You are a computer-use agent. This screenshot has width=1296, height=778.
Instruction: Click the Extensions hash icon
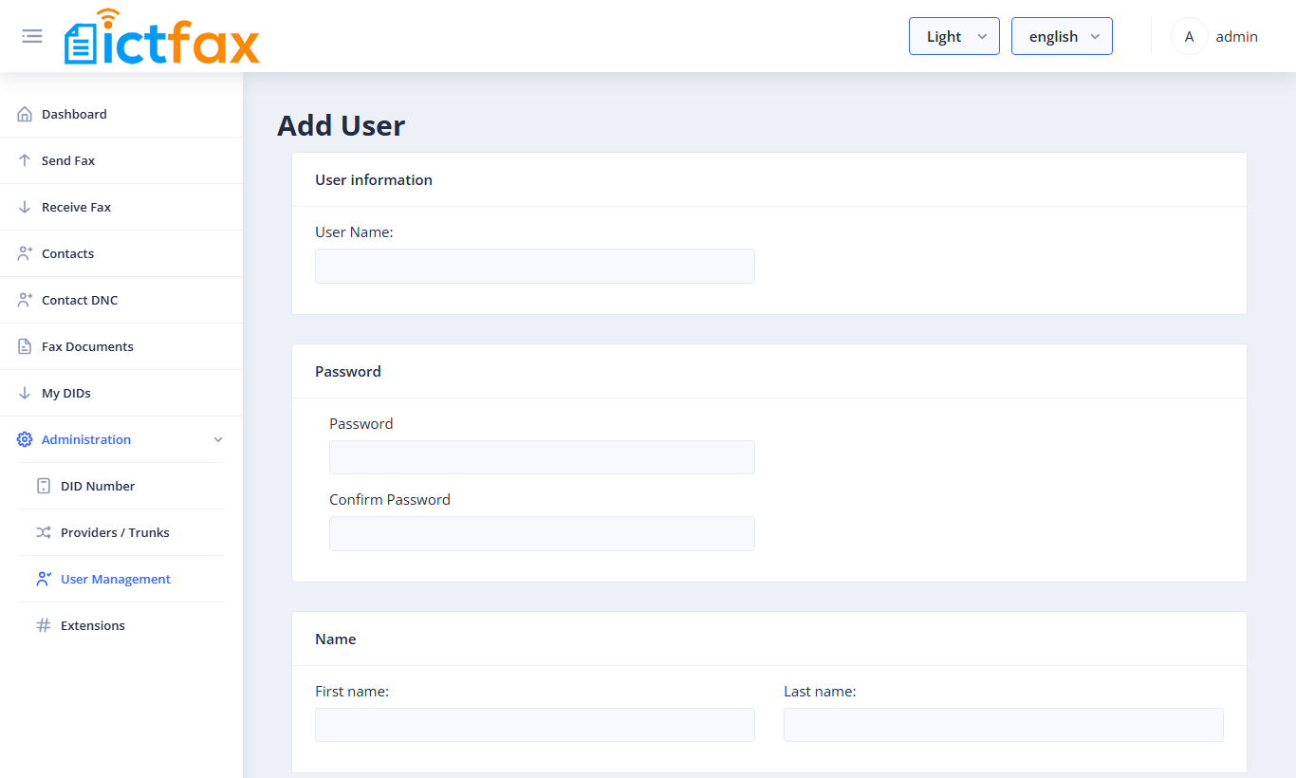44,625
